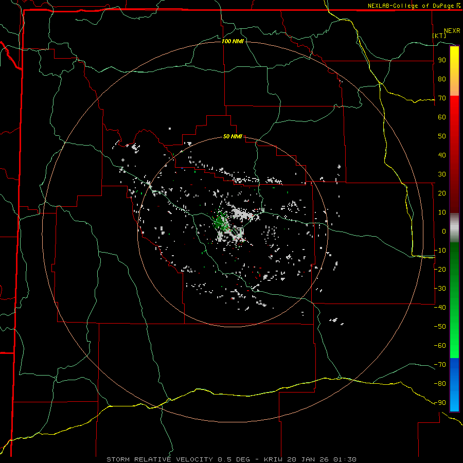Click the 0 value on velocity scale

tap(444, 232)
